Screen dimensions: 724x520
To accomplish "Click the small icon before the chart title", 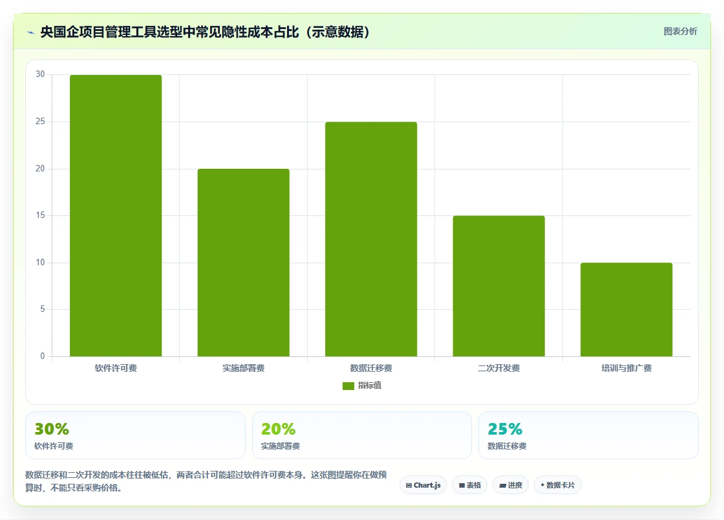I will [x=31, y=32].
